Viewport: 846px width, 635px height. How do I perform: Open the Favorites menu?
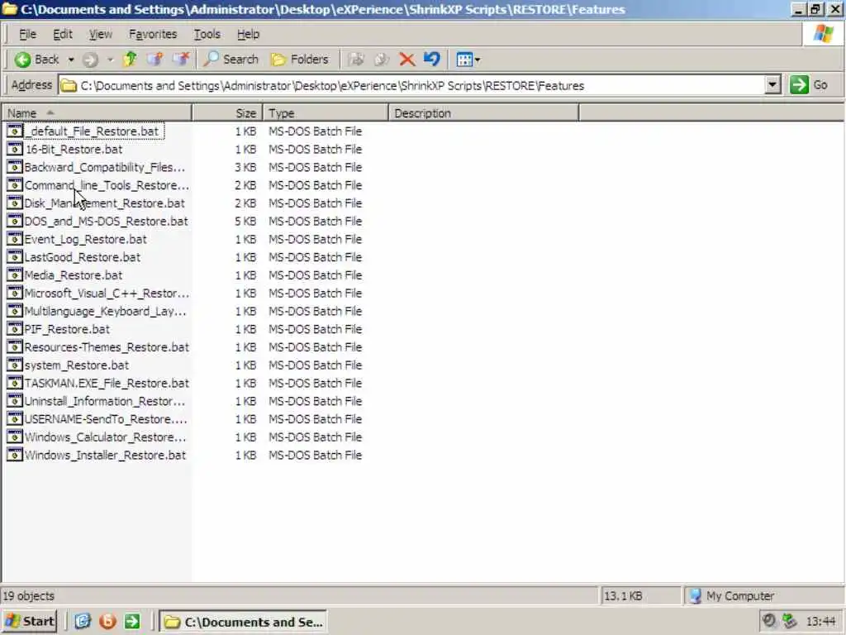(153, 34)
